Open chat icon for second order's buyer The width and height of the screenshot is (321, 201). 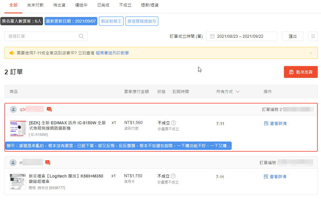click(48, 163)
